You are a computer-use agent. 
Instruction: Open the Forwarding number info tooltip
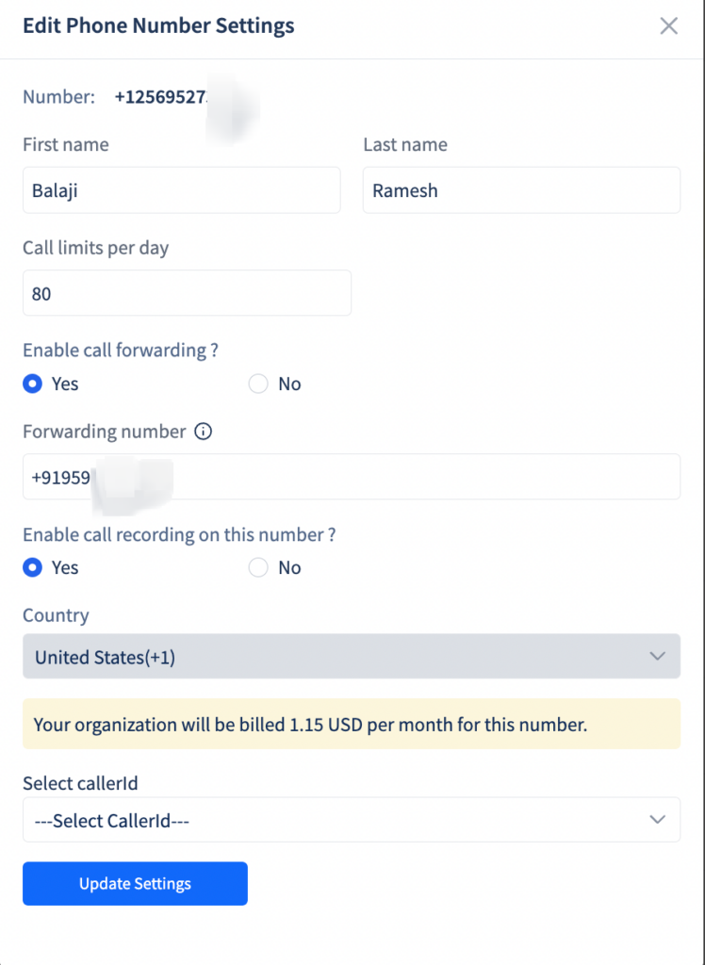203,432
